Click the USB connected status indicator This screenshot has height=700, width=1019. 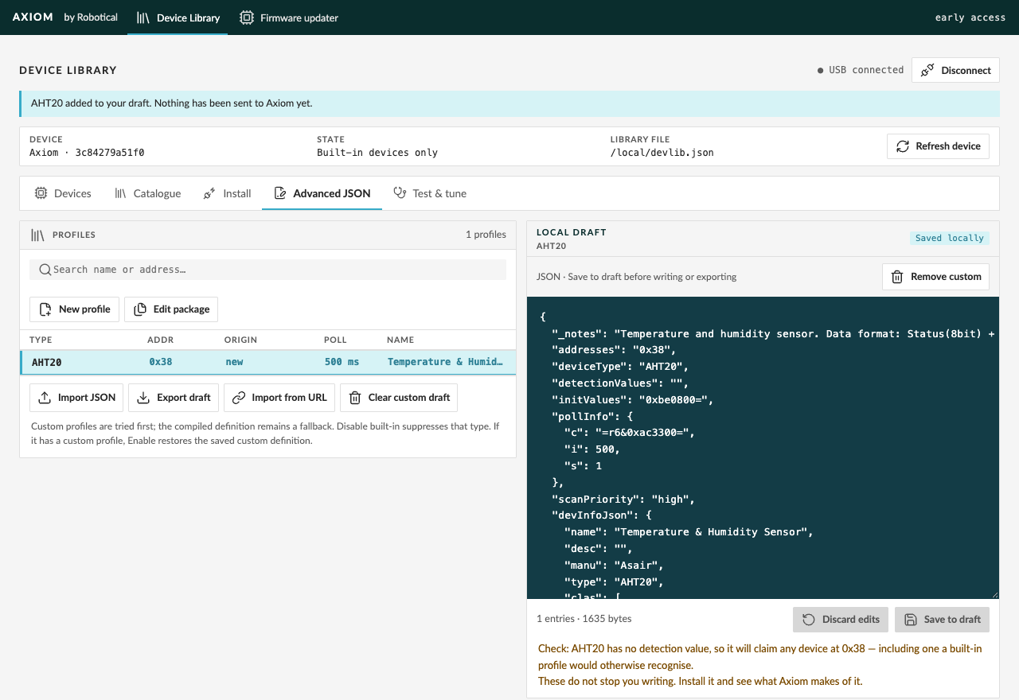point(861,70)
